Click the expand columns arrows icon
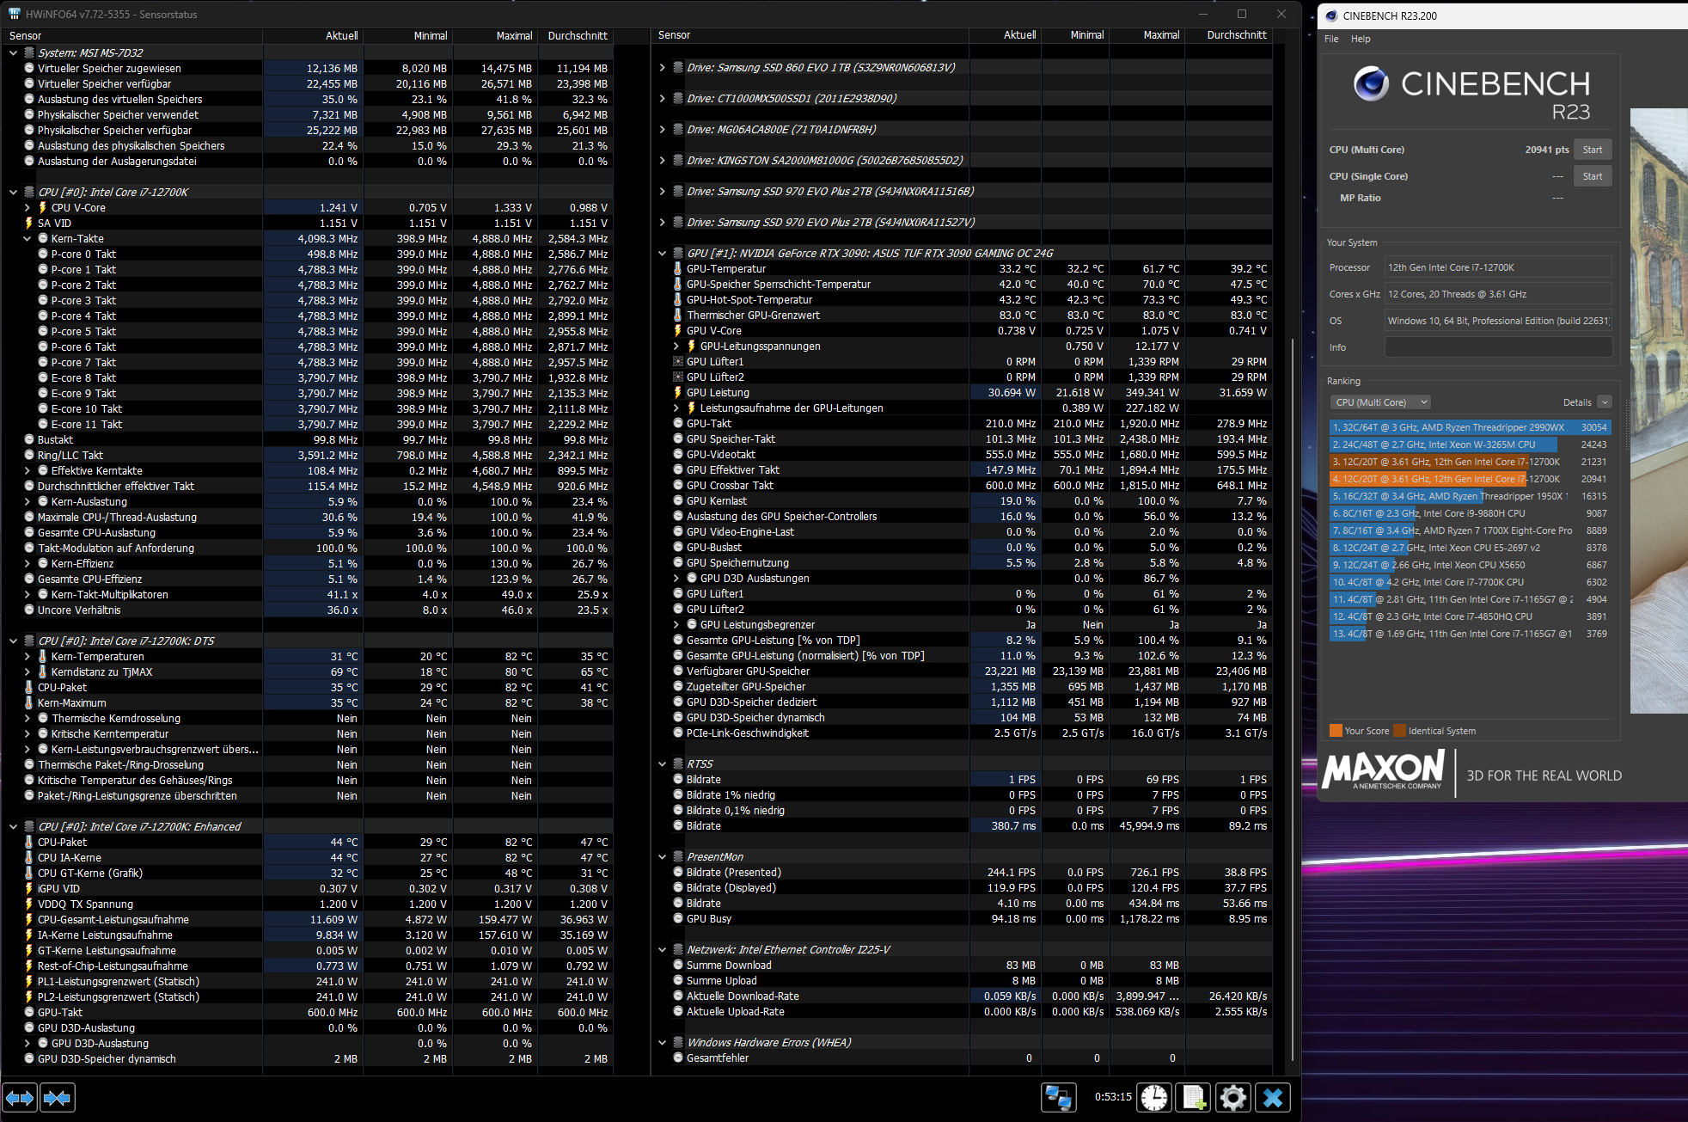The height and width of the screenshot is (1122, 1688). (x=20, y=1098)
